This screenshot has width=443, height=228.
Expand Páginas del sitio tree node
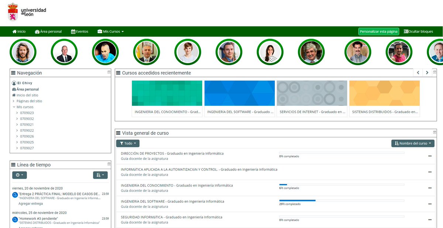pos(14,101)
